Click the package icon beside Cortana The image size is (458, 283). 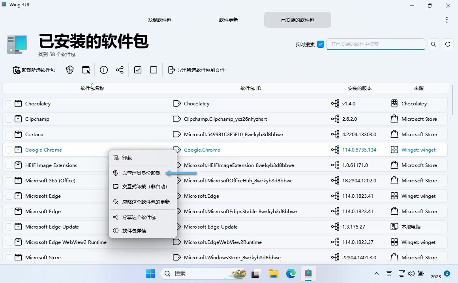coord(18,134)
